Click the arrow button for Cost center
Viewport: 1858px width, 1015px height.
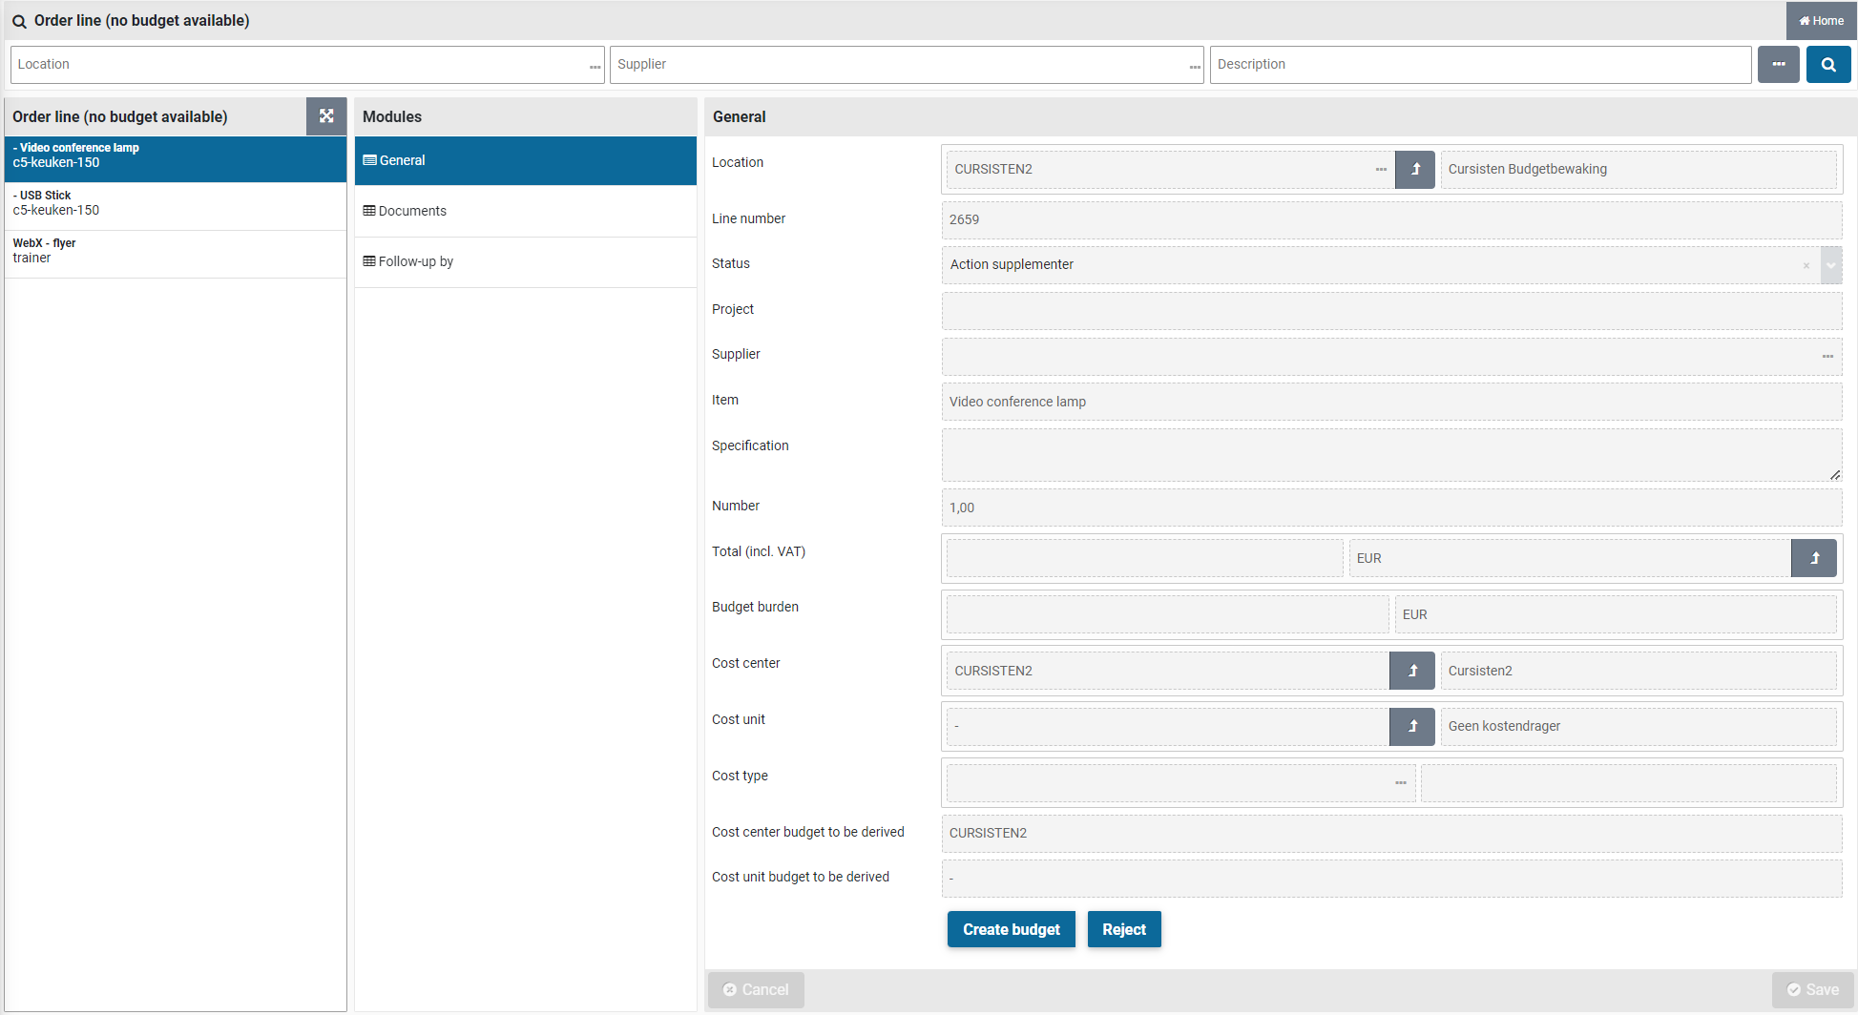click(x=1412, y=672)
